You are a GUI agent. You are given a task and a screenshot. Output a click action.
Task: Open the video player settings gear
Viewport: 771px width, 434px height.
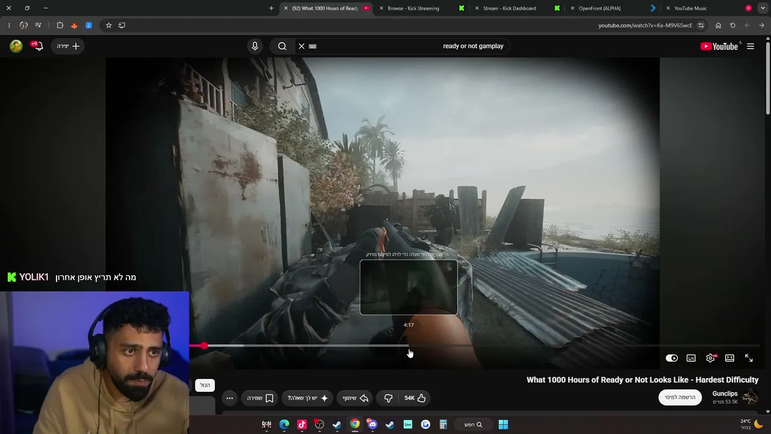[x=711, y=358]
